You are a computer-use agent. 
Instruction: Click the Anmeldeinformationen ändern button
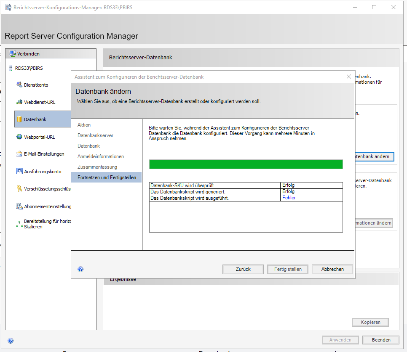[x=374, y=223]
